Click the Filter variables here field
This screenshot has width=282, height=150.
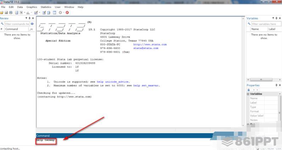[266, 24]
